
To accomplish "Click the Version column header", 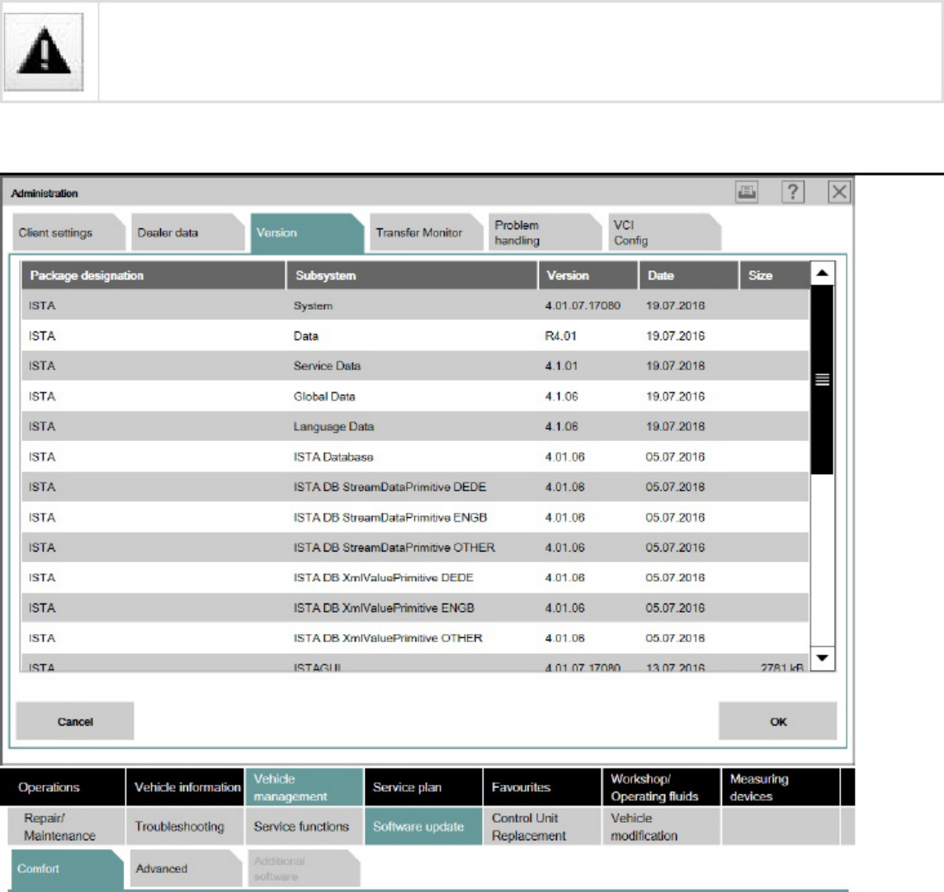I will (x=588, y=275).
